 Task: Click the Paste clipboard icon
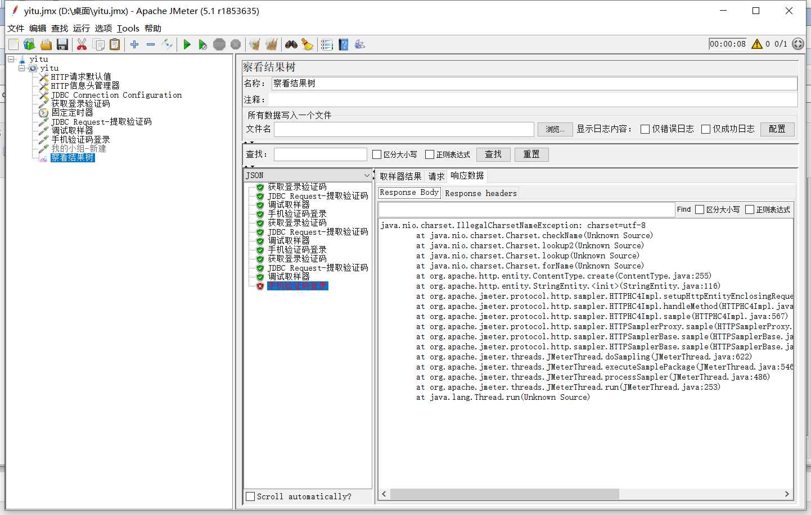tap(115, 44)
